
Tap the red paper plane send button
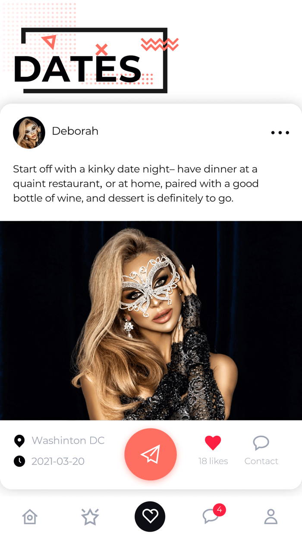click(x=151, y=454)
